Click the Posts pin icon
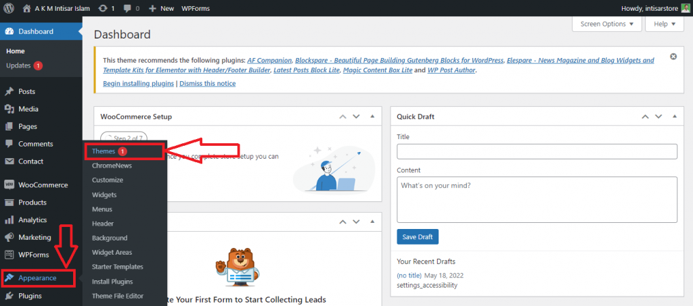Image resolution: width=693 pixels, height=306 pixels. [9, 91]
